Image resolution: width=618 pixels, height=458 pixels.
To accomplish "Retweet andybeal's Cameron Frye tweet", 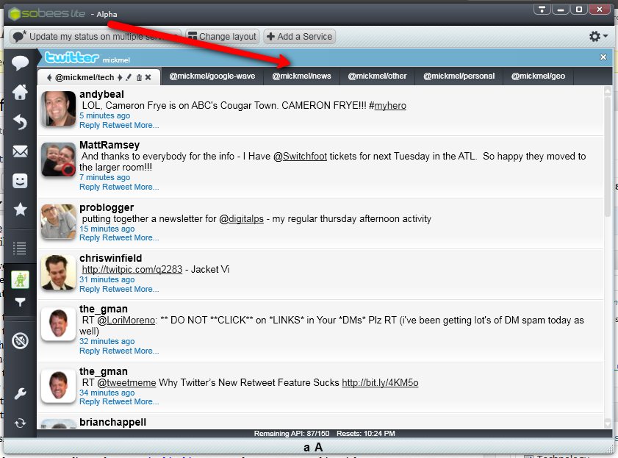I will pyautogui.click(x=117, y=125).
